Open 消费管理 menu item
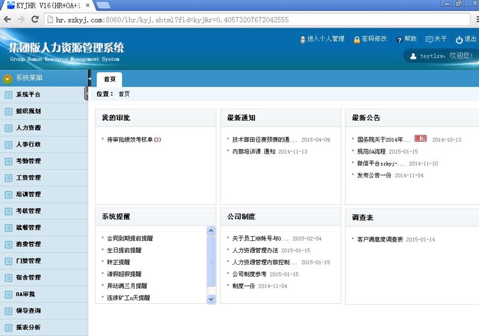Image resolution: width=479 pixels, height=336 pixels. point(28,244)
